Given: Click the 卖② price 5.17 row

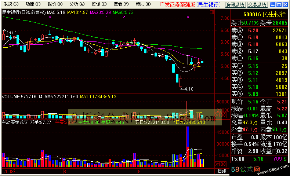Looking at the screenshot, I should coord(259,51).
